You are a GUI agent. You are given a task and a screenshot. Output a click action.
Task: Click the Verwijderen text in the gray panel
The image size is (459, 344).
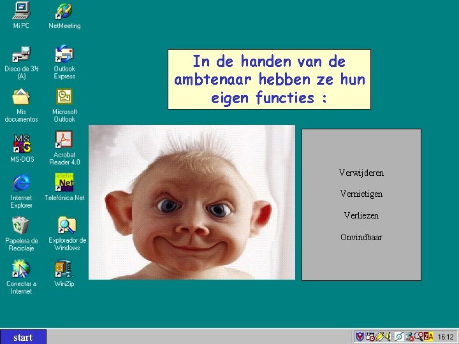[x=361, y=173]
